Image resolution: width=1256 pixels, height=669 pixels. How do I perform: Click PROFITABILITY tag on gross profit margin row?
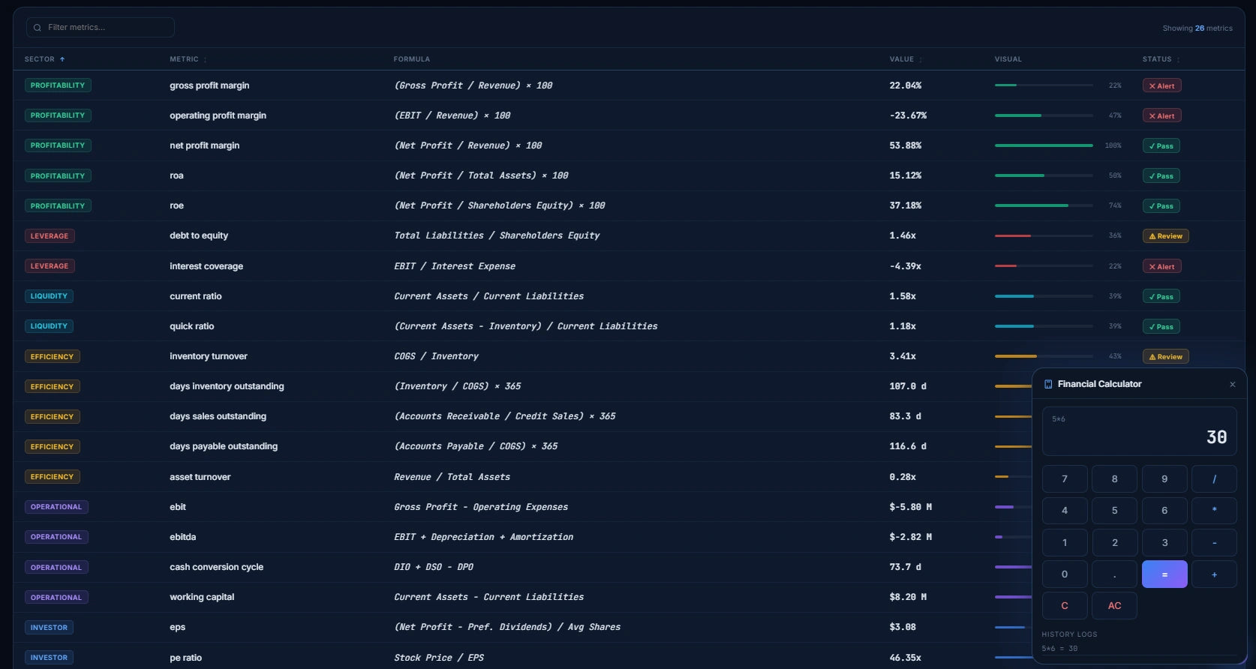coord(58,85)
